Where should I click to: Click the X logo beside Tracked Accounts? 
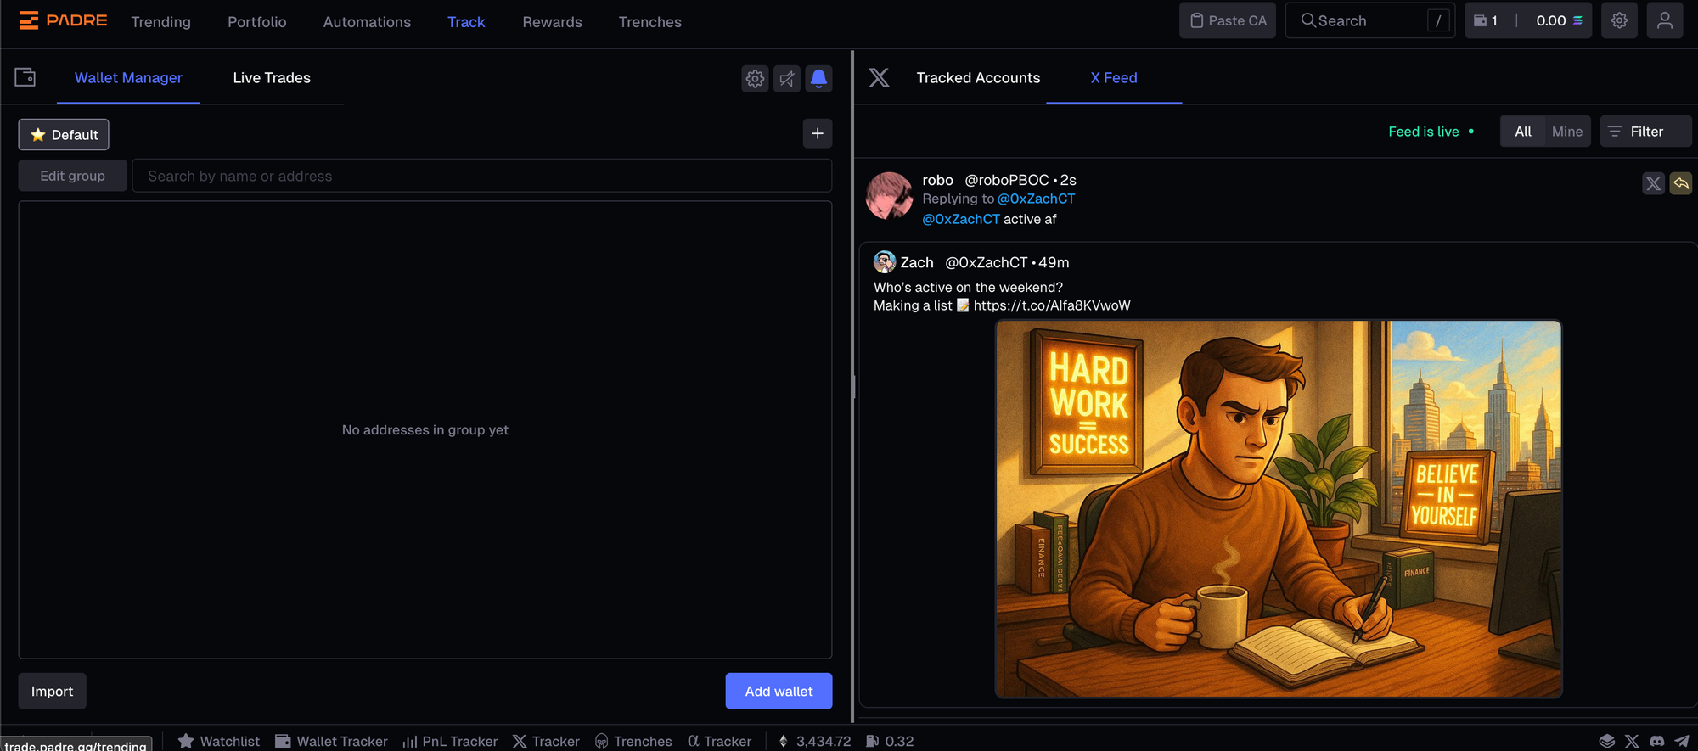[879, 78]
